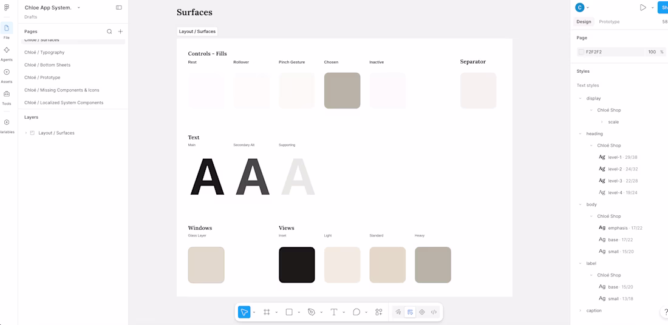This screenshot has height=325, width=668.
Task: Expand the Layout / Surfaces layer
Action: click(26, 133)
